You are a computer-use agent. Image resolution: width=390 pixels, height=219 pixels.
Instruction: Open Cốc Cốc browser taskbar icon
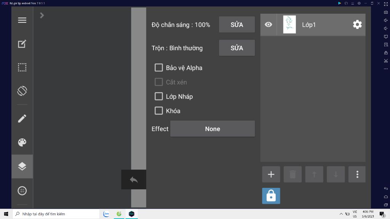pyautogui.click(x=119, y=214)
